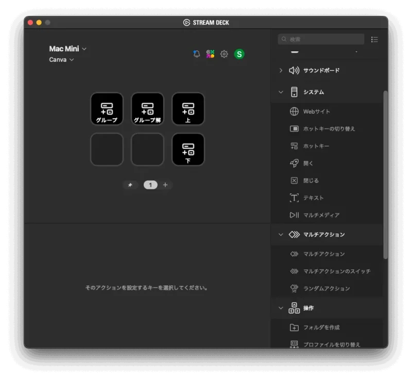The height and width of the screenshot is (380, 412).
Task: Select the グループ hotkey key
Action: tap(107, 108)
